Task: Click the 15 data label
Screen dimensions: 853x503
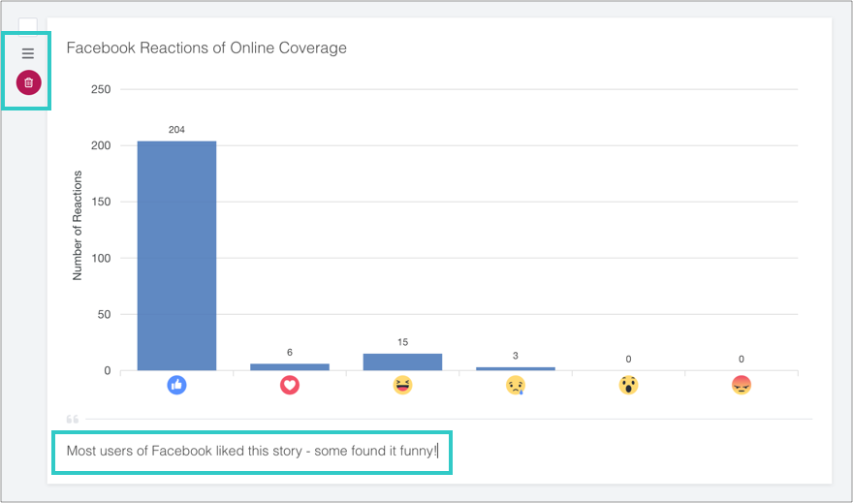Action: coord(402,342)
